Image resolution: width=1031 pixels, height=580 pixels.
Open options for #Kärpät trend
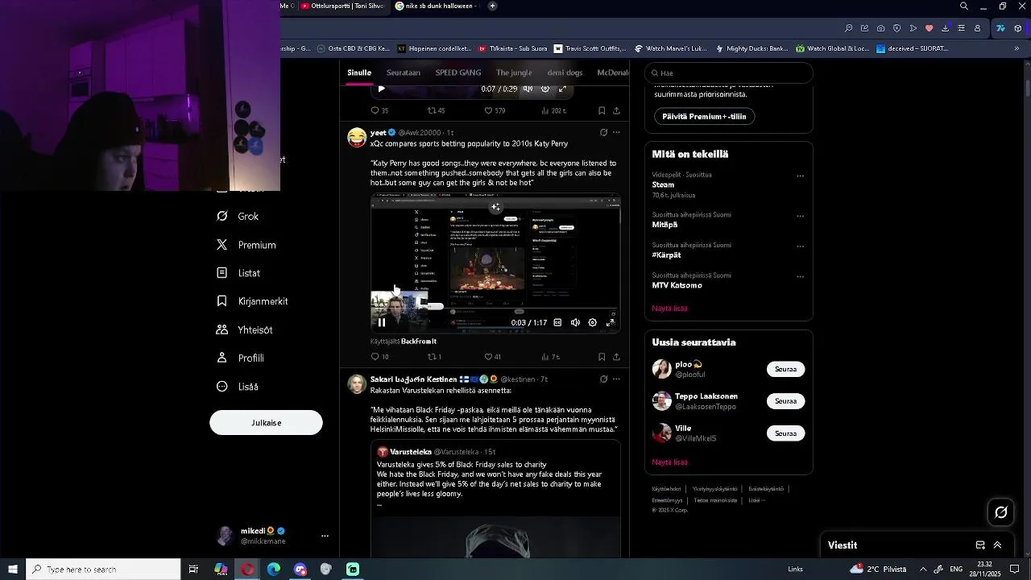tap(800, 246)
